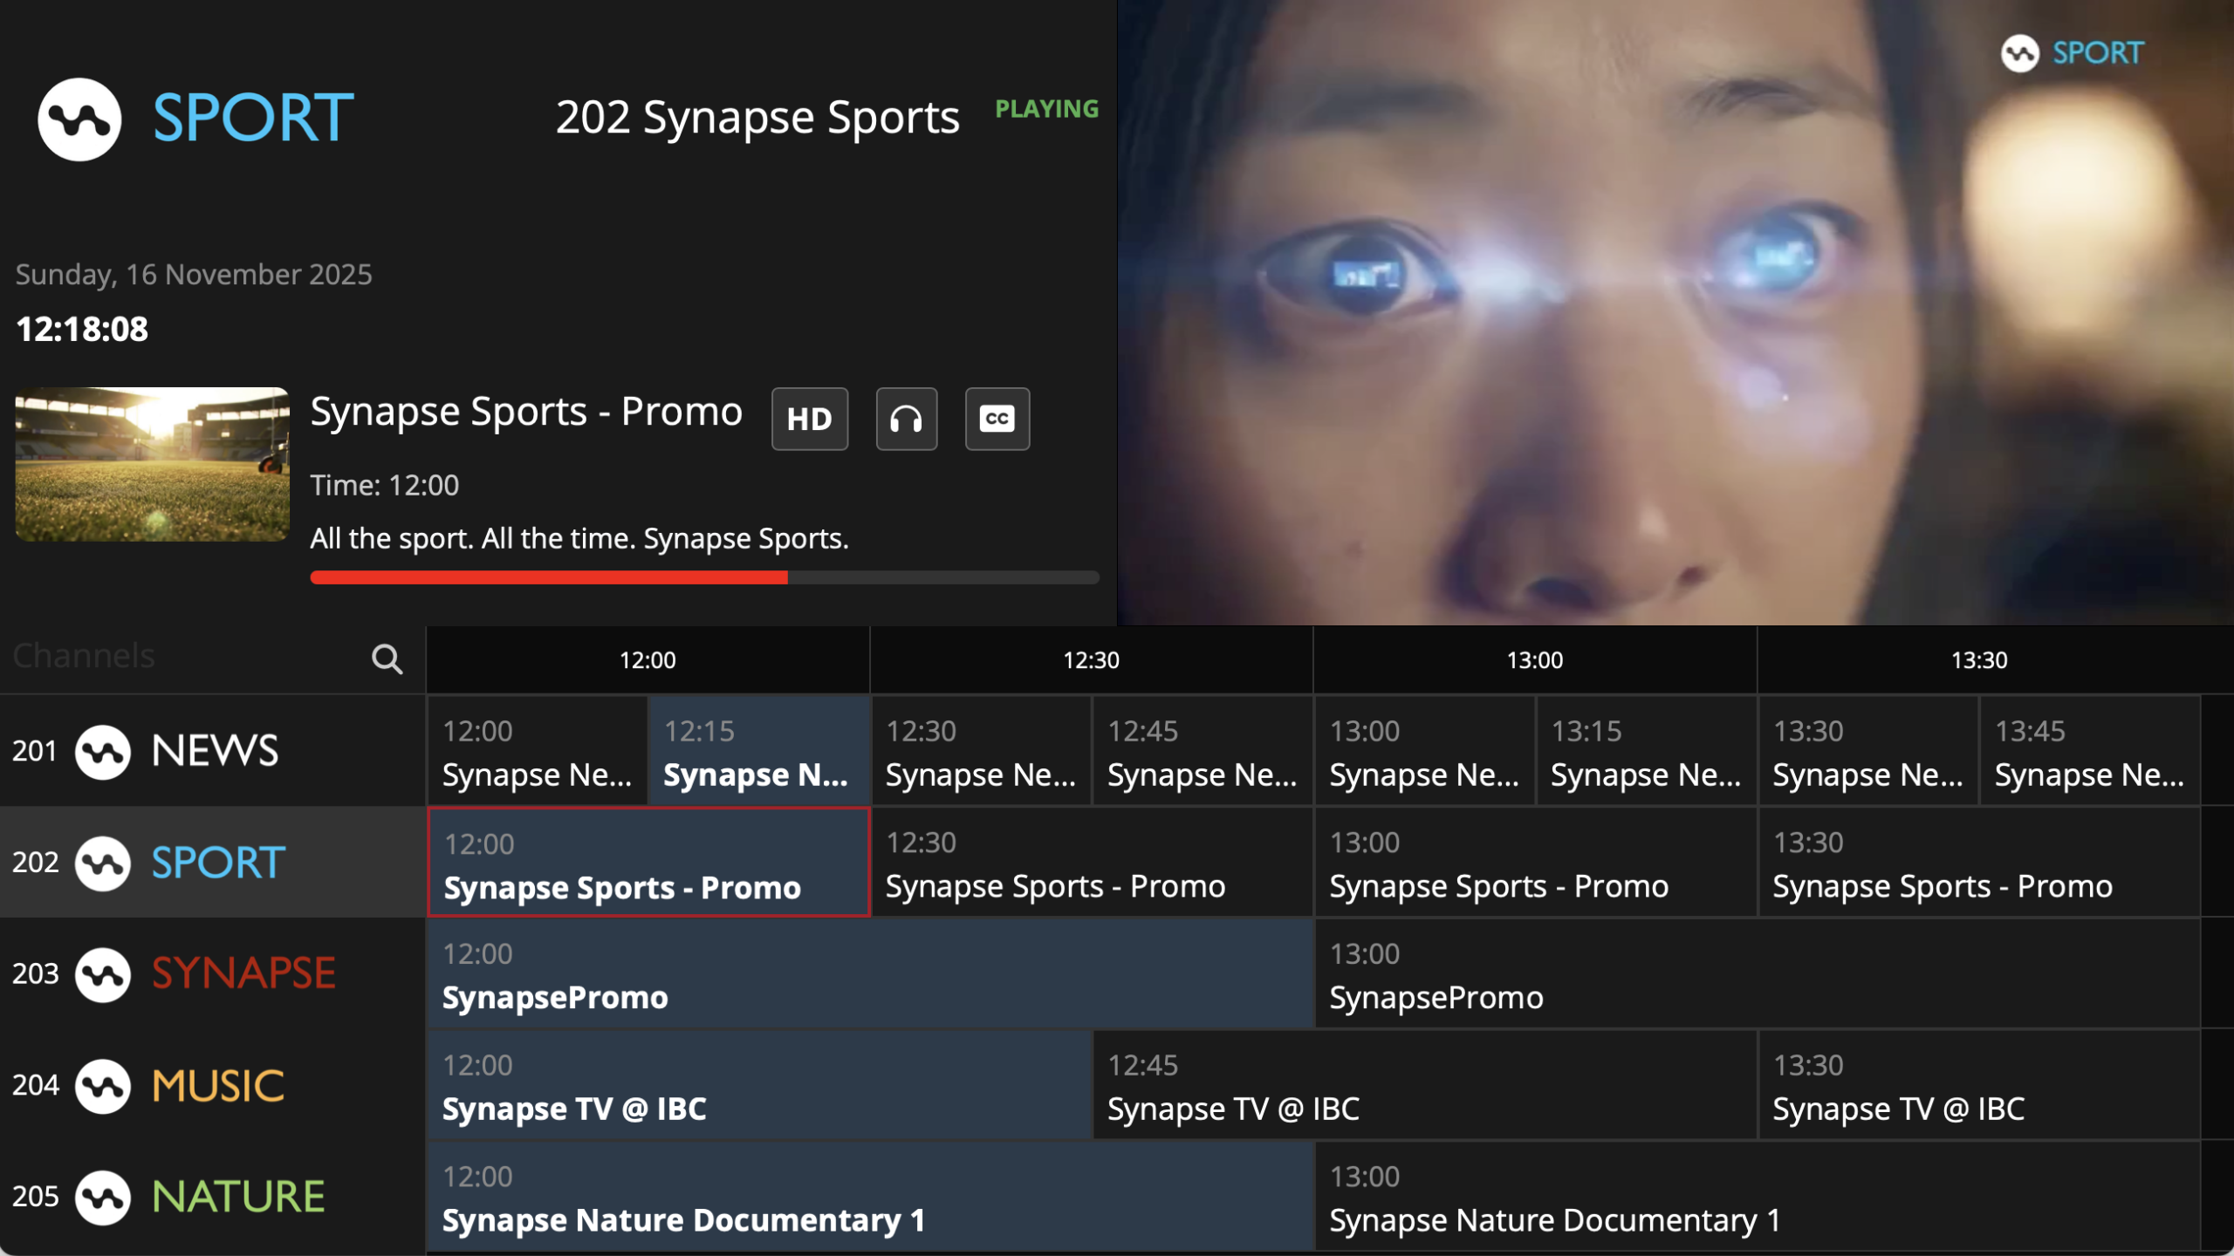Open the stadium program thumbnail
2234x1256 pixels.
pos(152,464)
